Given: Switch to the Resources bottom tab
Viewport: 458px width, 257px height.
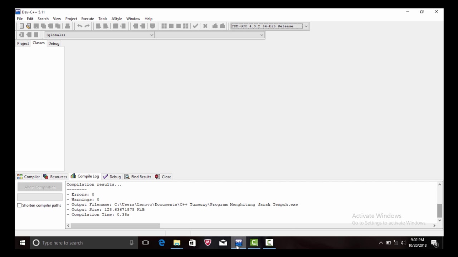Looking at the screenshot, I should pos(55,177).
